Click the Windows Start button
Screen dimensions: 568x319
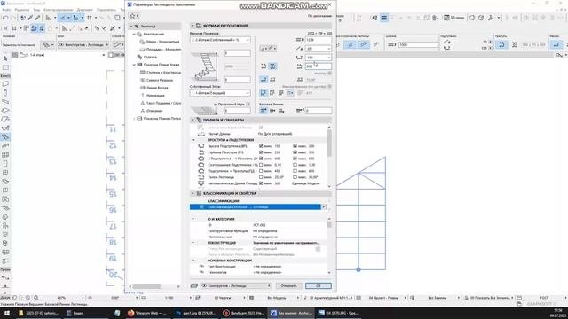coord(7,313)
